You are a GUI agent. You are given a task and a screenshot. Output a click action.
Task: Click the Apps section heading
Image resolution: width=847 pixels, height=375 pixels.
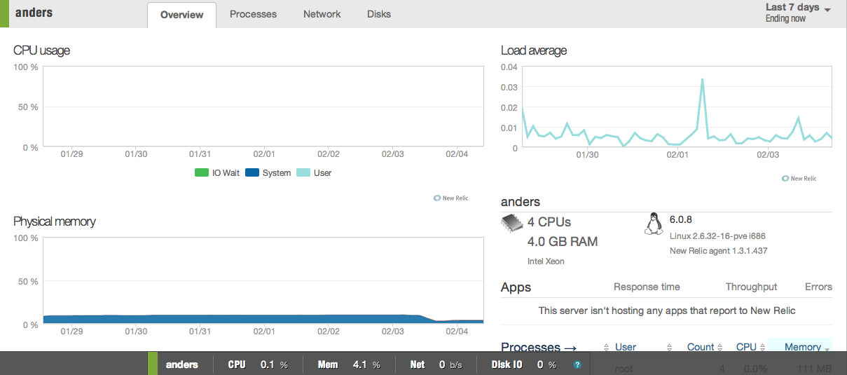point(516,287)
